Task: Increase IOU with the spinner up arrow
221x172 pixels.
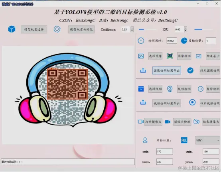Action: click(185, 28)
